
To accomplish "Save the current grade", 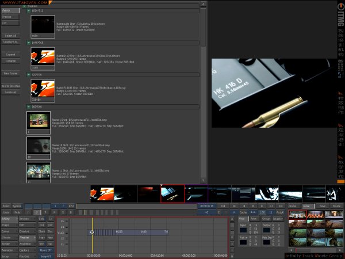I will click(323, 206).
